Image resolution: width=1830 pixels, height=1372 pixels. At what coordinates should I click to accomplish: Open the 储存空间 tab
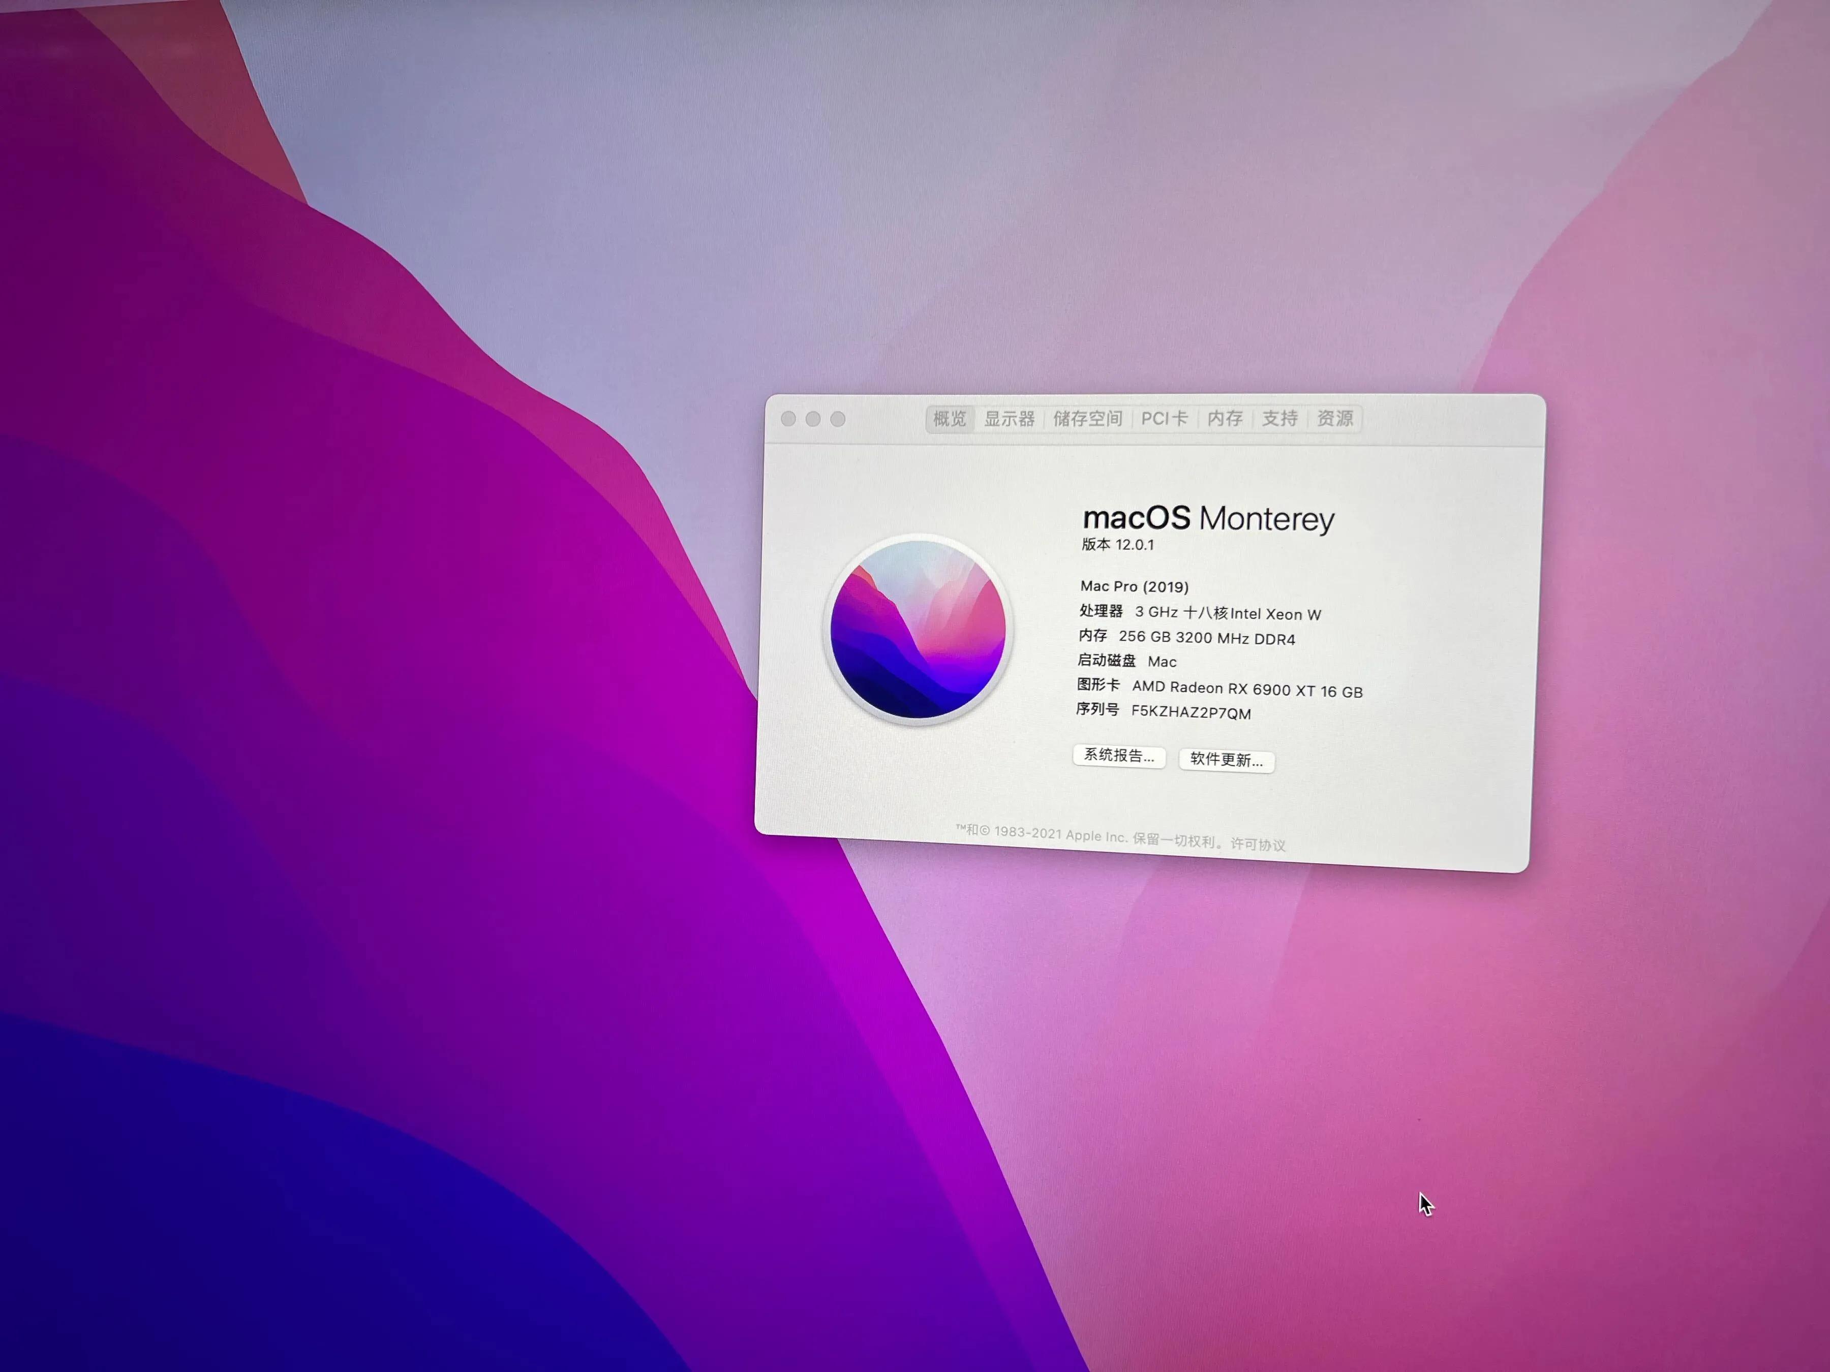[1088, 419]
